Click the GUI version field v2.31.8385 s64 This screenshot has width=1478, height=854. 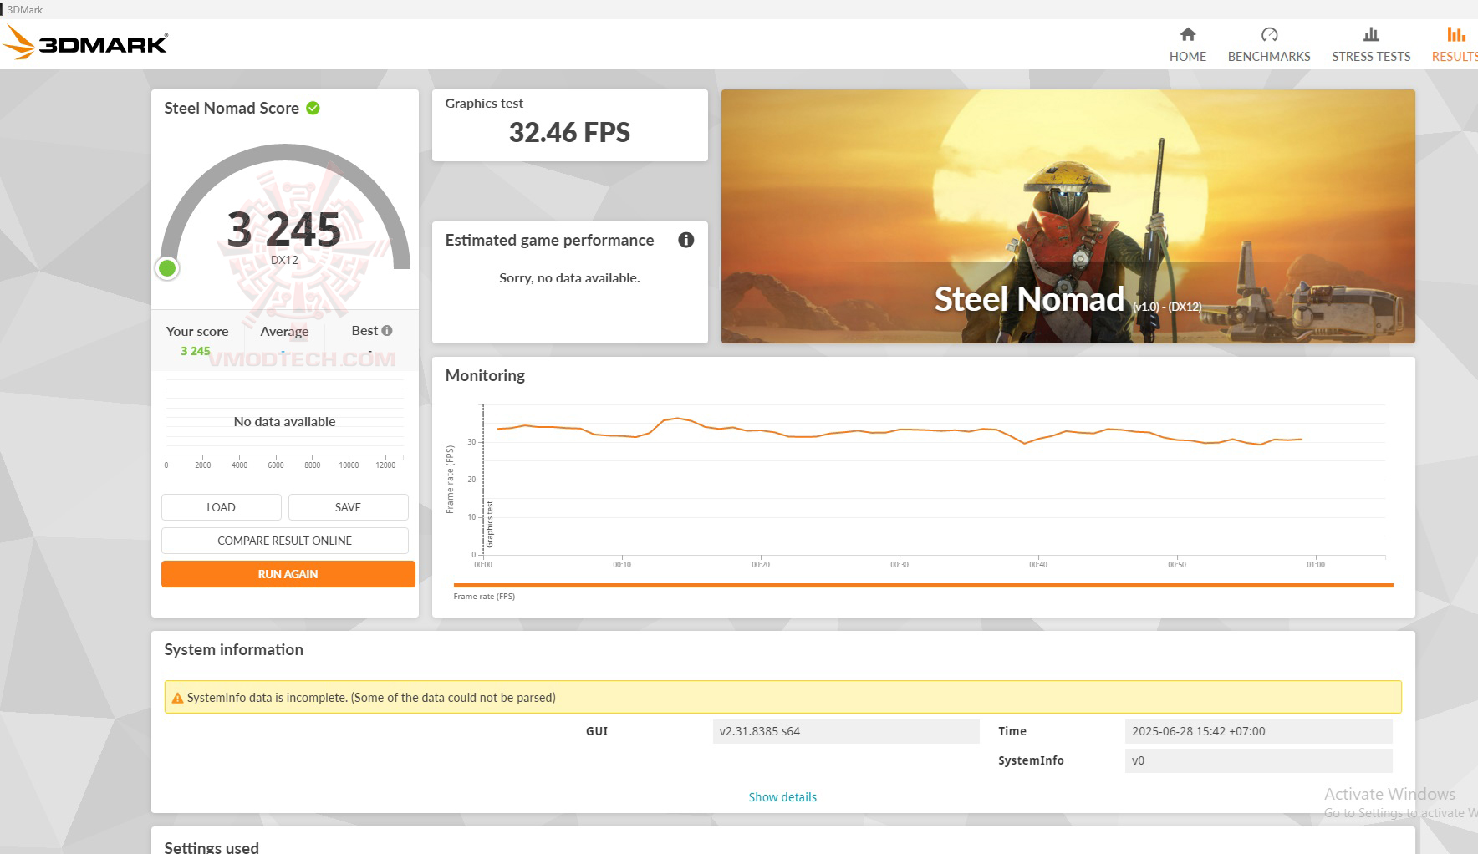[x=846, y=731]
